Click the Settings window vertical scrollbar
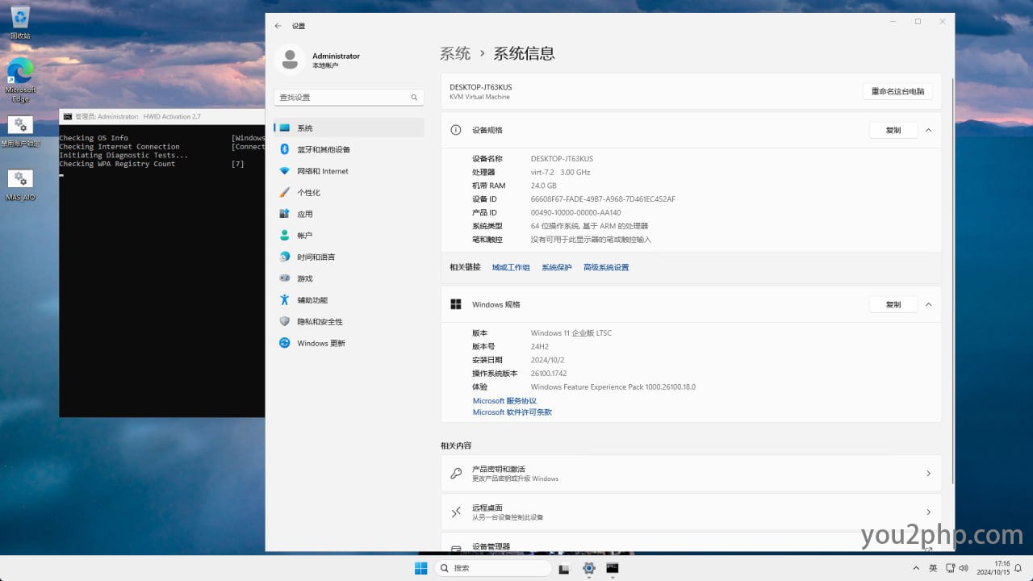Screen dimensions: 1033x581 (953, 282)
